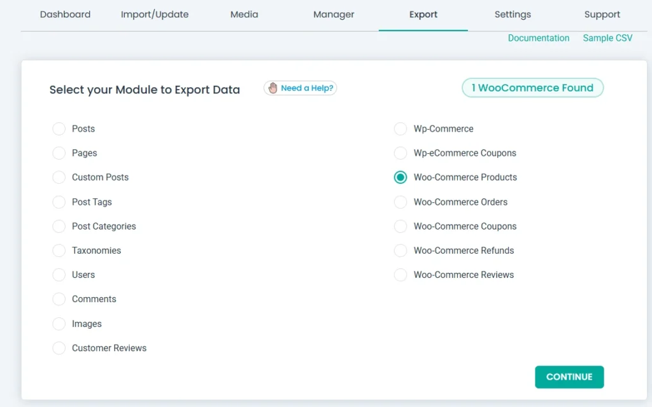Switch to the Import/Update tab

tap(155, 15)
